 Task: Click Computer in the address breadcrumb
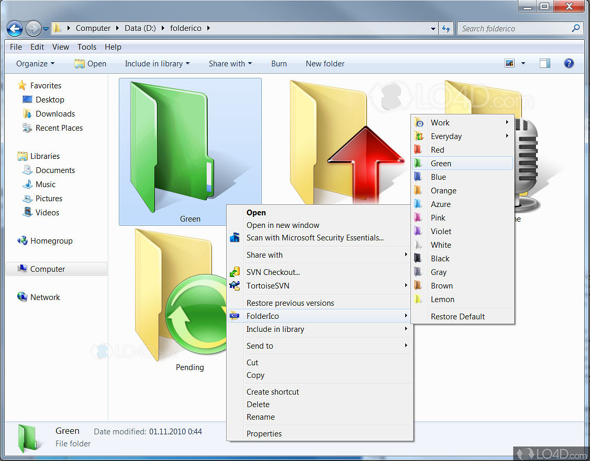pos(93,28)
